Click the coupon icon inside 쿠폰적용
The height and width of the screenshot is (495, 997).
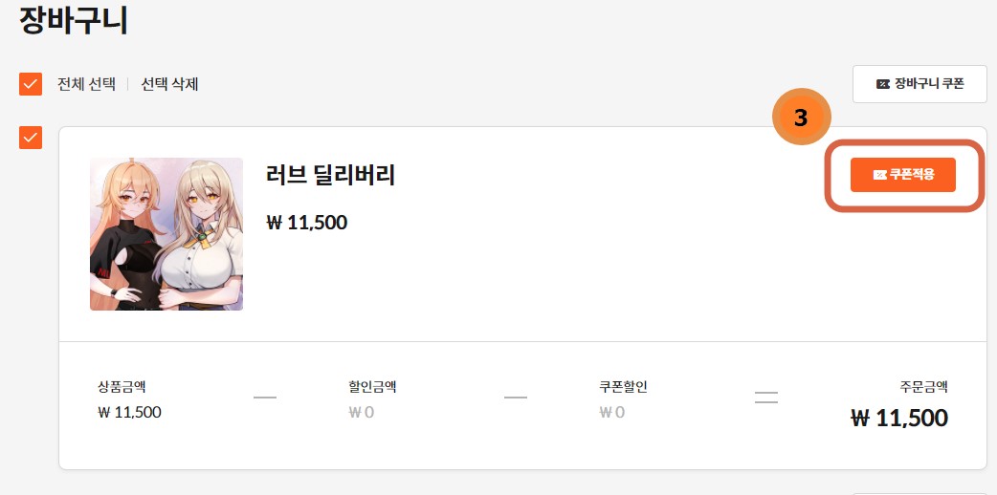click(879, 175)
